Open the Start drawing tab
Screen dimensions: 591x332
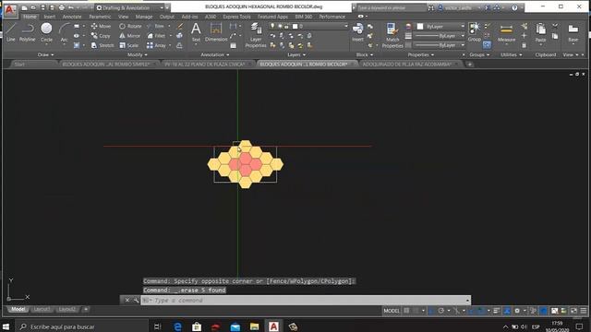(33, 65)
